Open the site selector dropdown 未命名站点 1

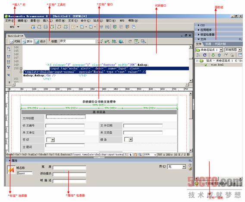coord(221,50)
